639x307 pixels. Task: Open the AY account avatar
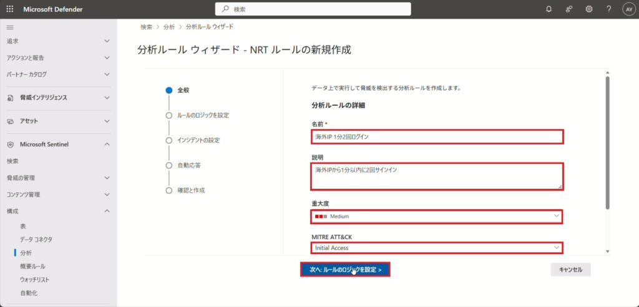[628, 9]
